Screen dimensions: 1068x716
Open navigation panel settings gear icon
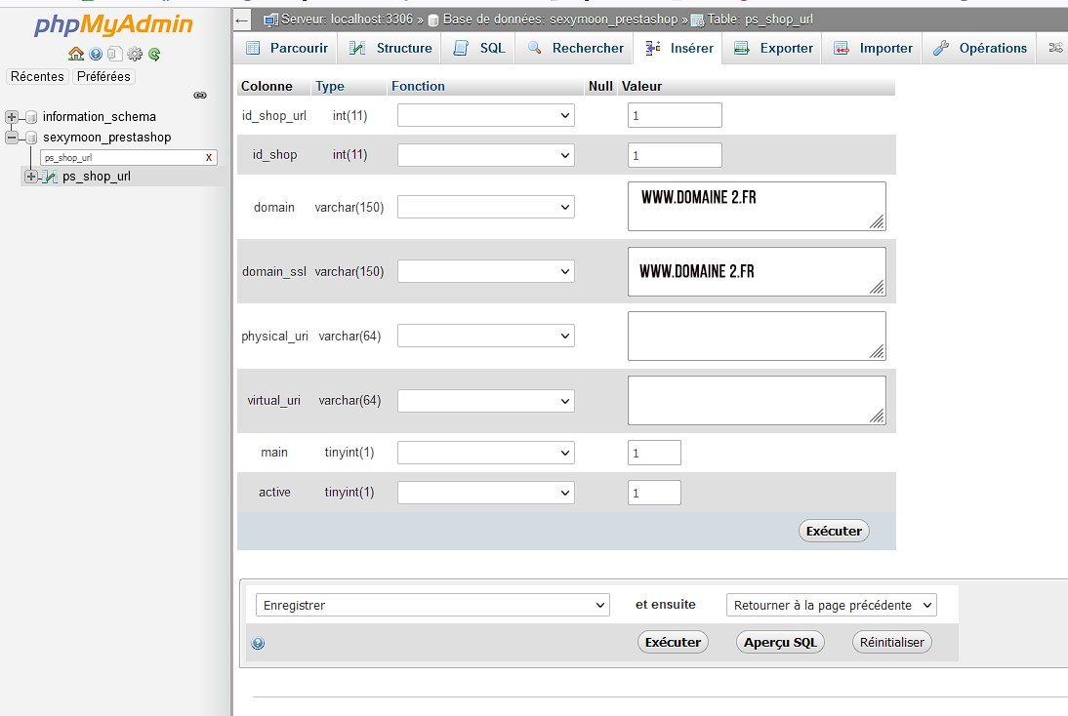(135, 54)
